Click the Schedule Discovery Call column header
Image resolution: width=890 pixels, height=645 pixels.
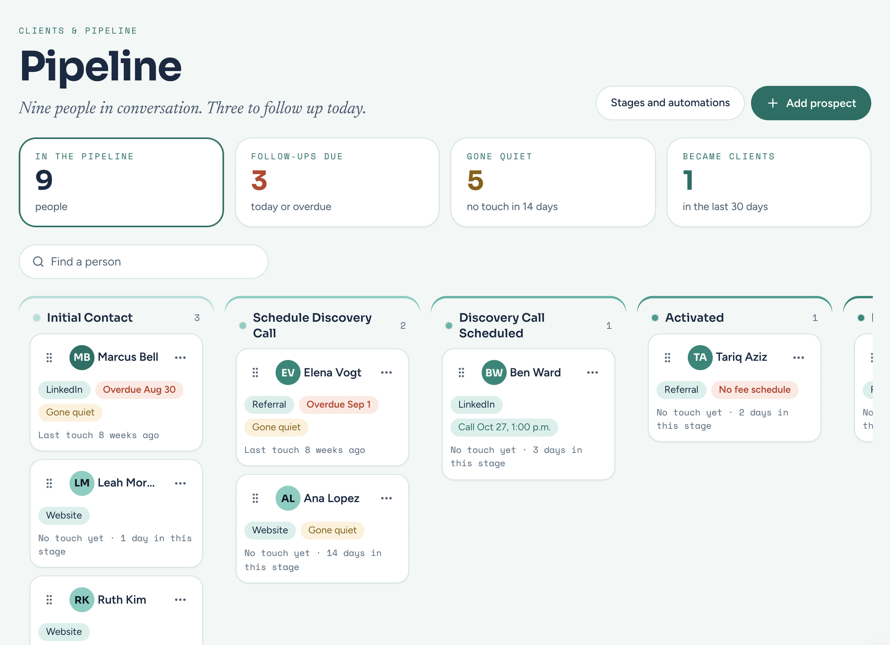[x=312, y=326]
